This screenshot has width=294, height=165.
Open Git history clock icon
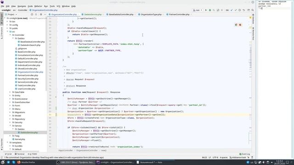(x=240, y=10)
